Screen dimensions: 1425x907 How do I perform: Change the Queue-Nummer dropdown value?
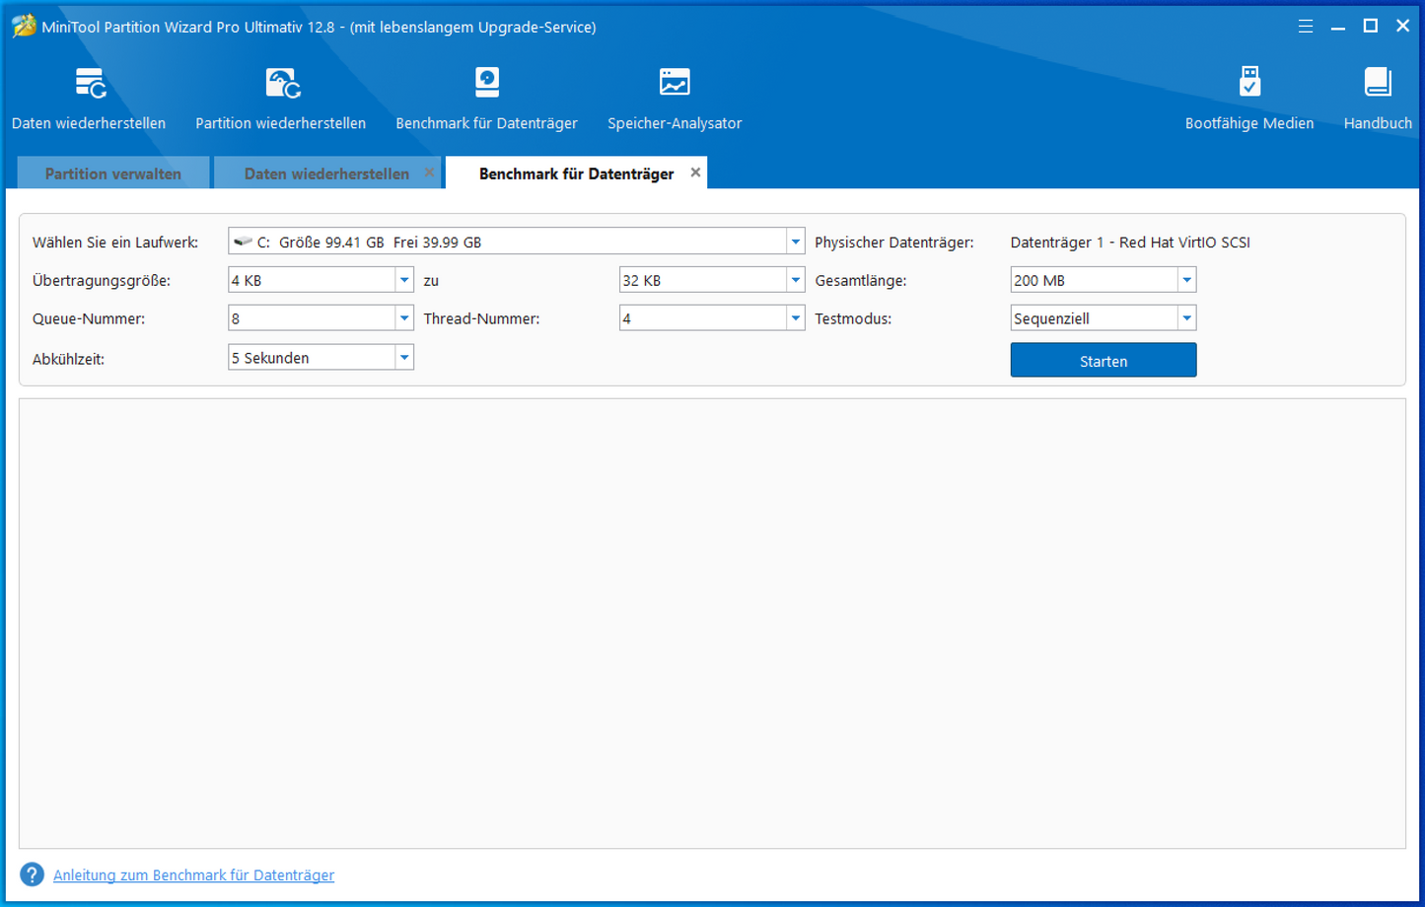tap(404, 318)
